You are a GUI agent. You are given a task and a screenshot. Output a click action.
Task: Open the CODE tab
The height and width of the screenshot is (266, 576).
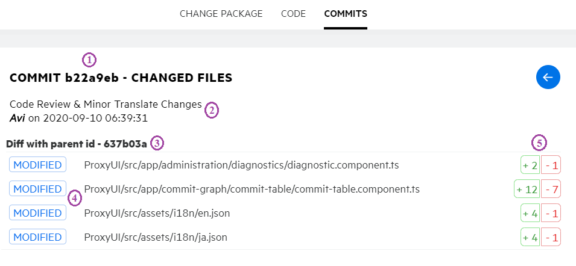[293, 13]
